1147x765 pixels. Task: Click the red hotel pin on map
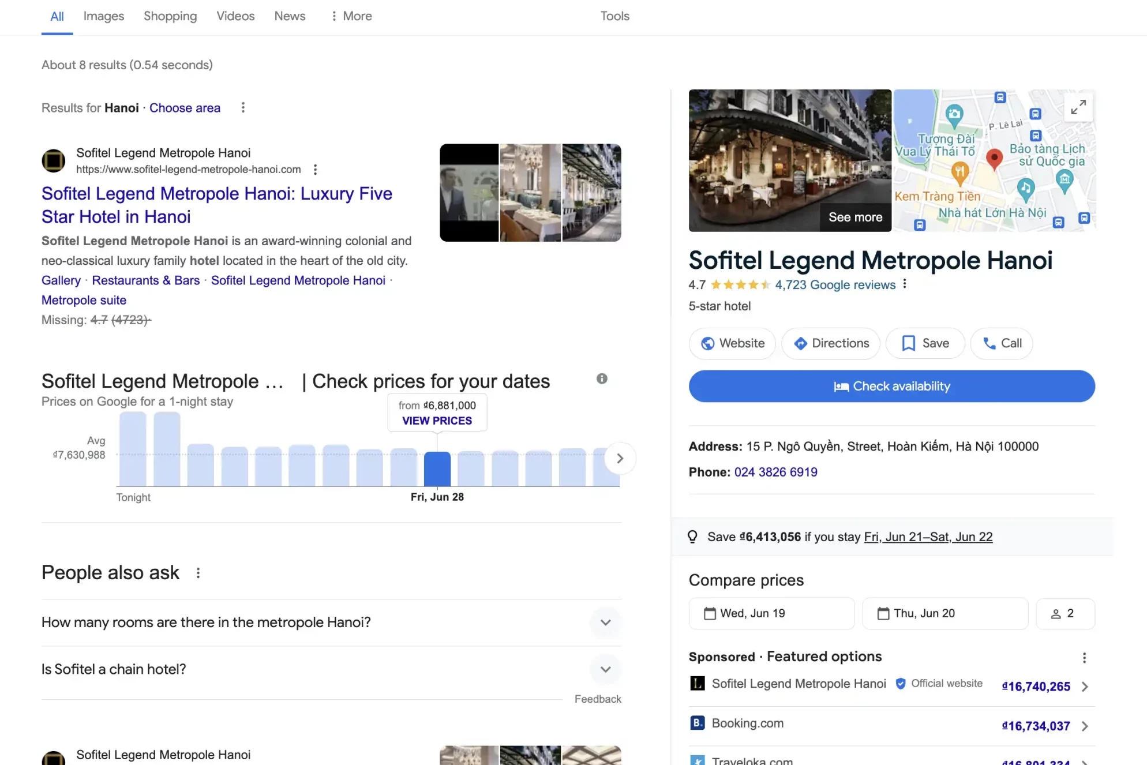[x=994, y=159]
